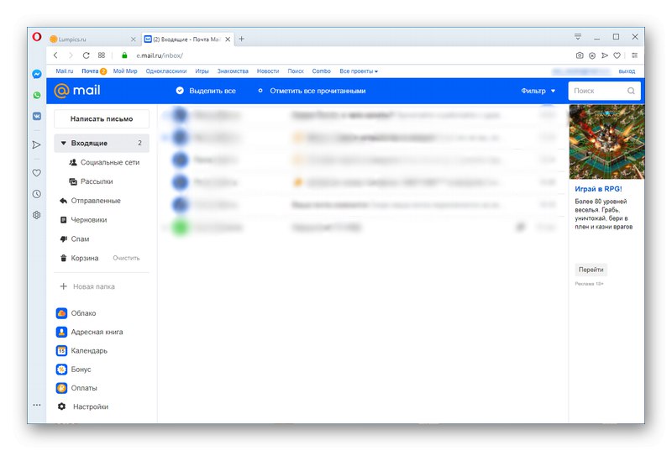Viewport: 672px width, 451px height.
Task: Open Одноклассники link
Action: [165, 71]
